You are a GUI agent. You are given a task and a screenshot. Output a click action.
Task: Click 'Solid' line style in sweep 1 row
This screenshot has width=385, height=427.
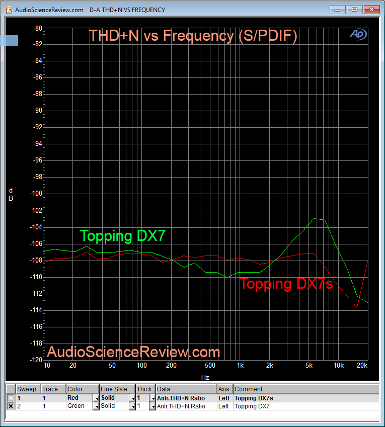pos(114,398)
